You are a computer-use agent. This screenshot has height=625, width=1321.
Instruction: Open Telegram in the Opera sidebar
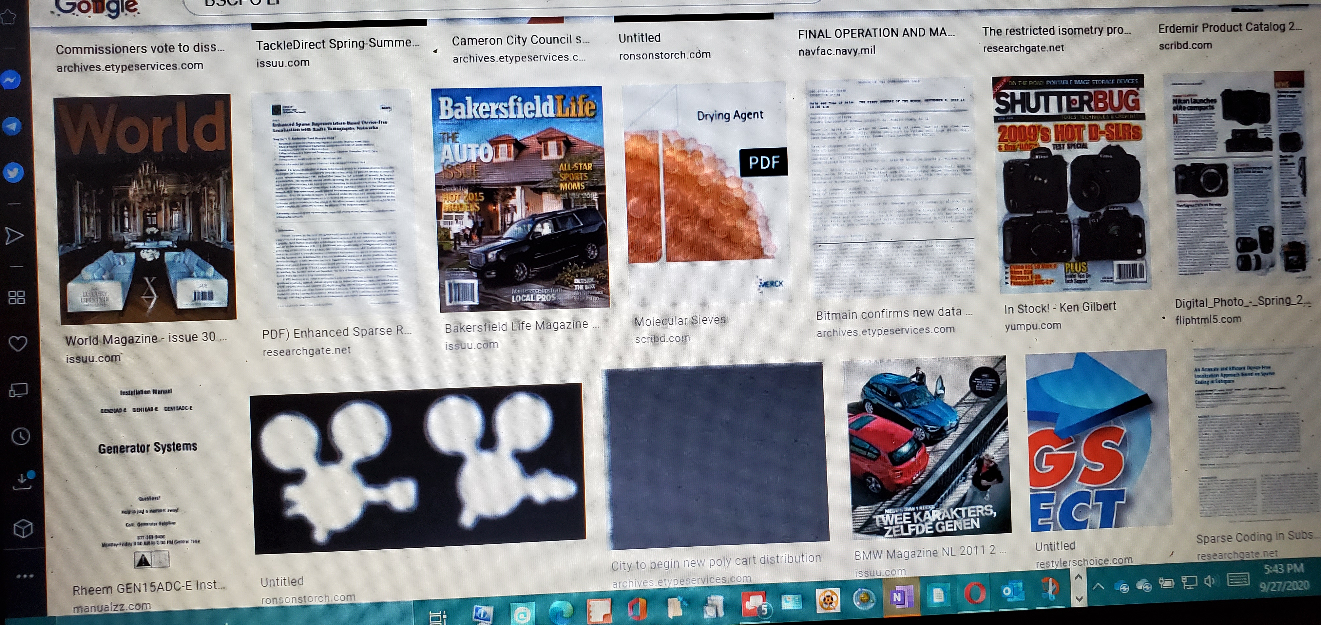[12, 126]
